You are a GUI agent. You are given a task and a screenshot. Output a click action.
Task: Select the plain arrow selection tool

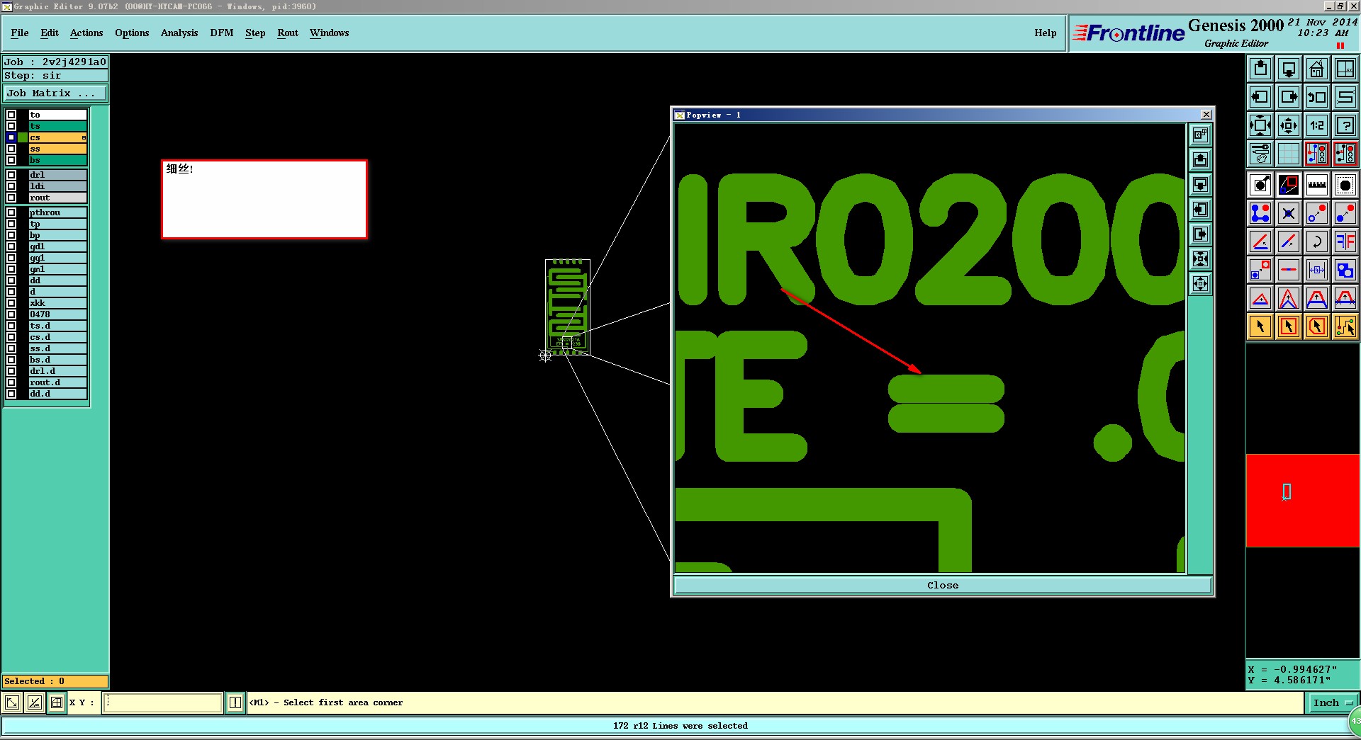pos(1260,326)
